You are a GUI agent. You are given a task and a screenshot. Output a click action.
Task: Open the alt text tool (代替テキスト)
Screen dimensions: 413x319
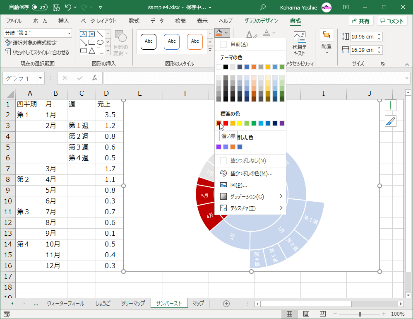[299, 44]
